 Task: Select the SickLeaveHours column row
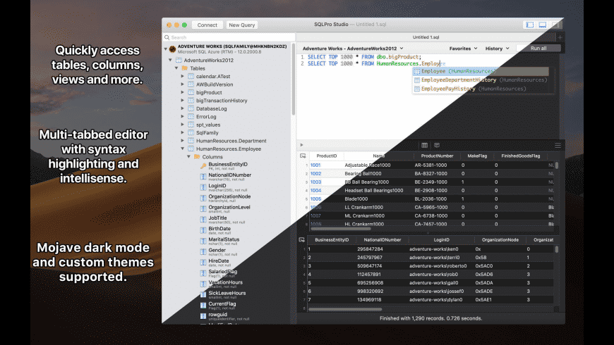[x=227, y=293]
